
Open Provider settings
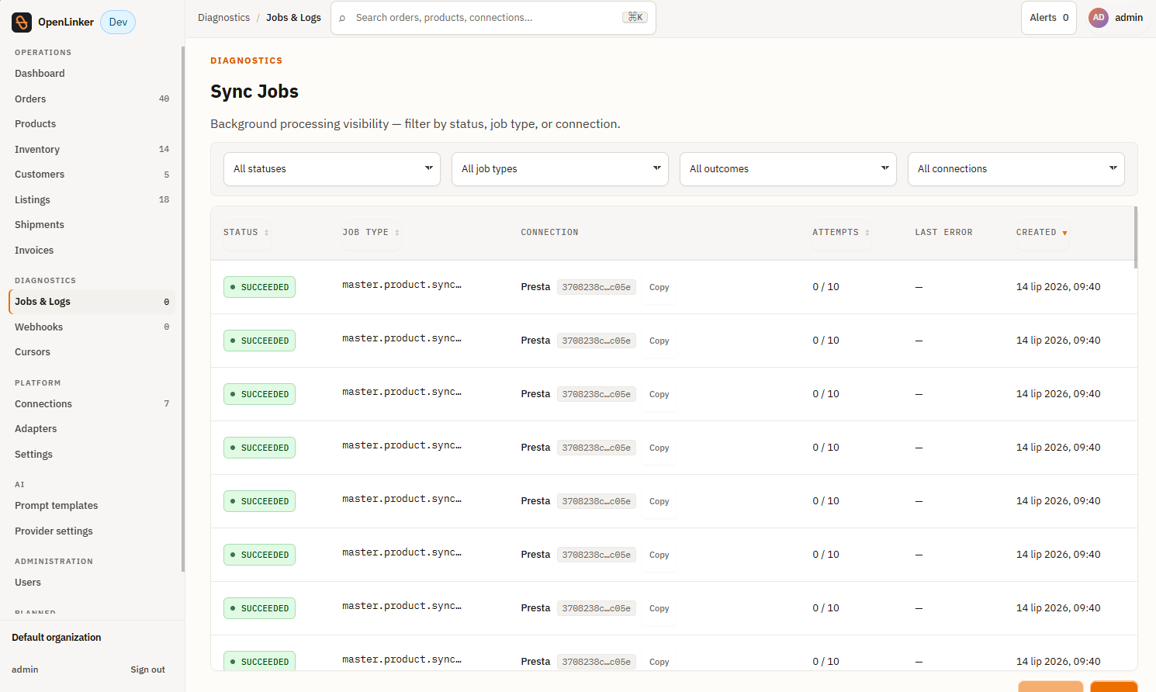[92, 531]
